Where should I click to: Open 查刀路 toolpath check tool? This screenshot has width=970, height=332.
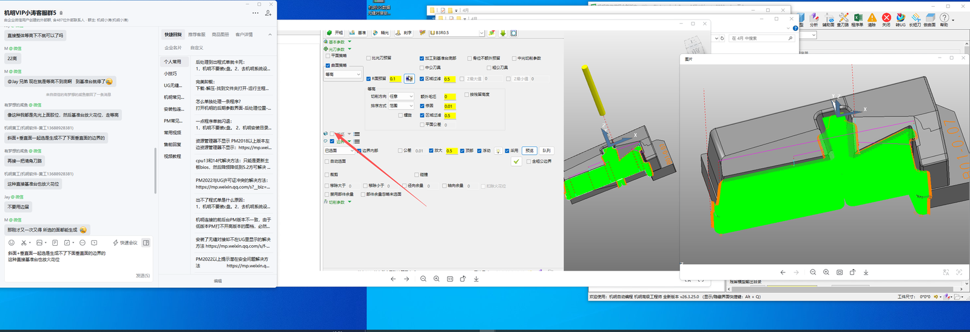click(843, 20)
